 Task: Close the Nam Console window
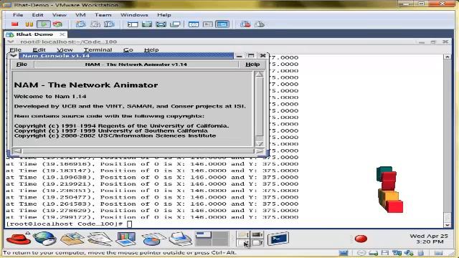tap(262, 56)
